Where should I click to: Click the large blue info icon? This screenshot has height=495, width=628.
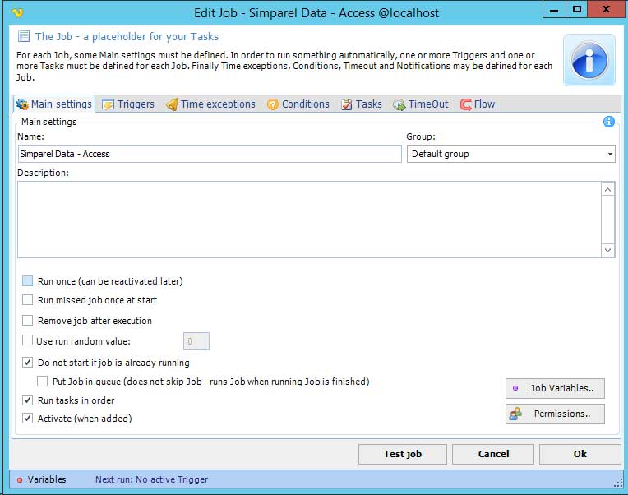pyautogui.click(x=589, y=60)
